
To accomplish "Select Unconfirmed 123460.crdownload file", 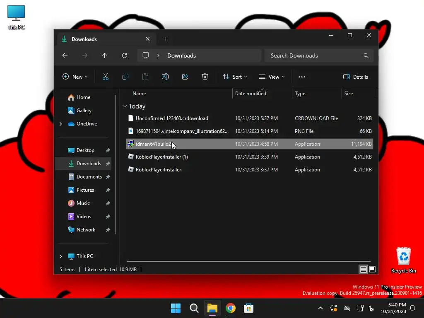I will pyautogui.click(x=249, y=118).
